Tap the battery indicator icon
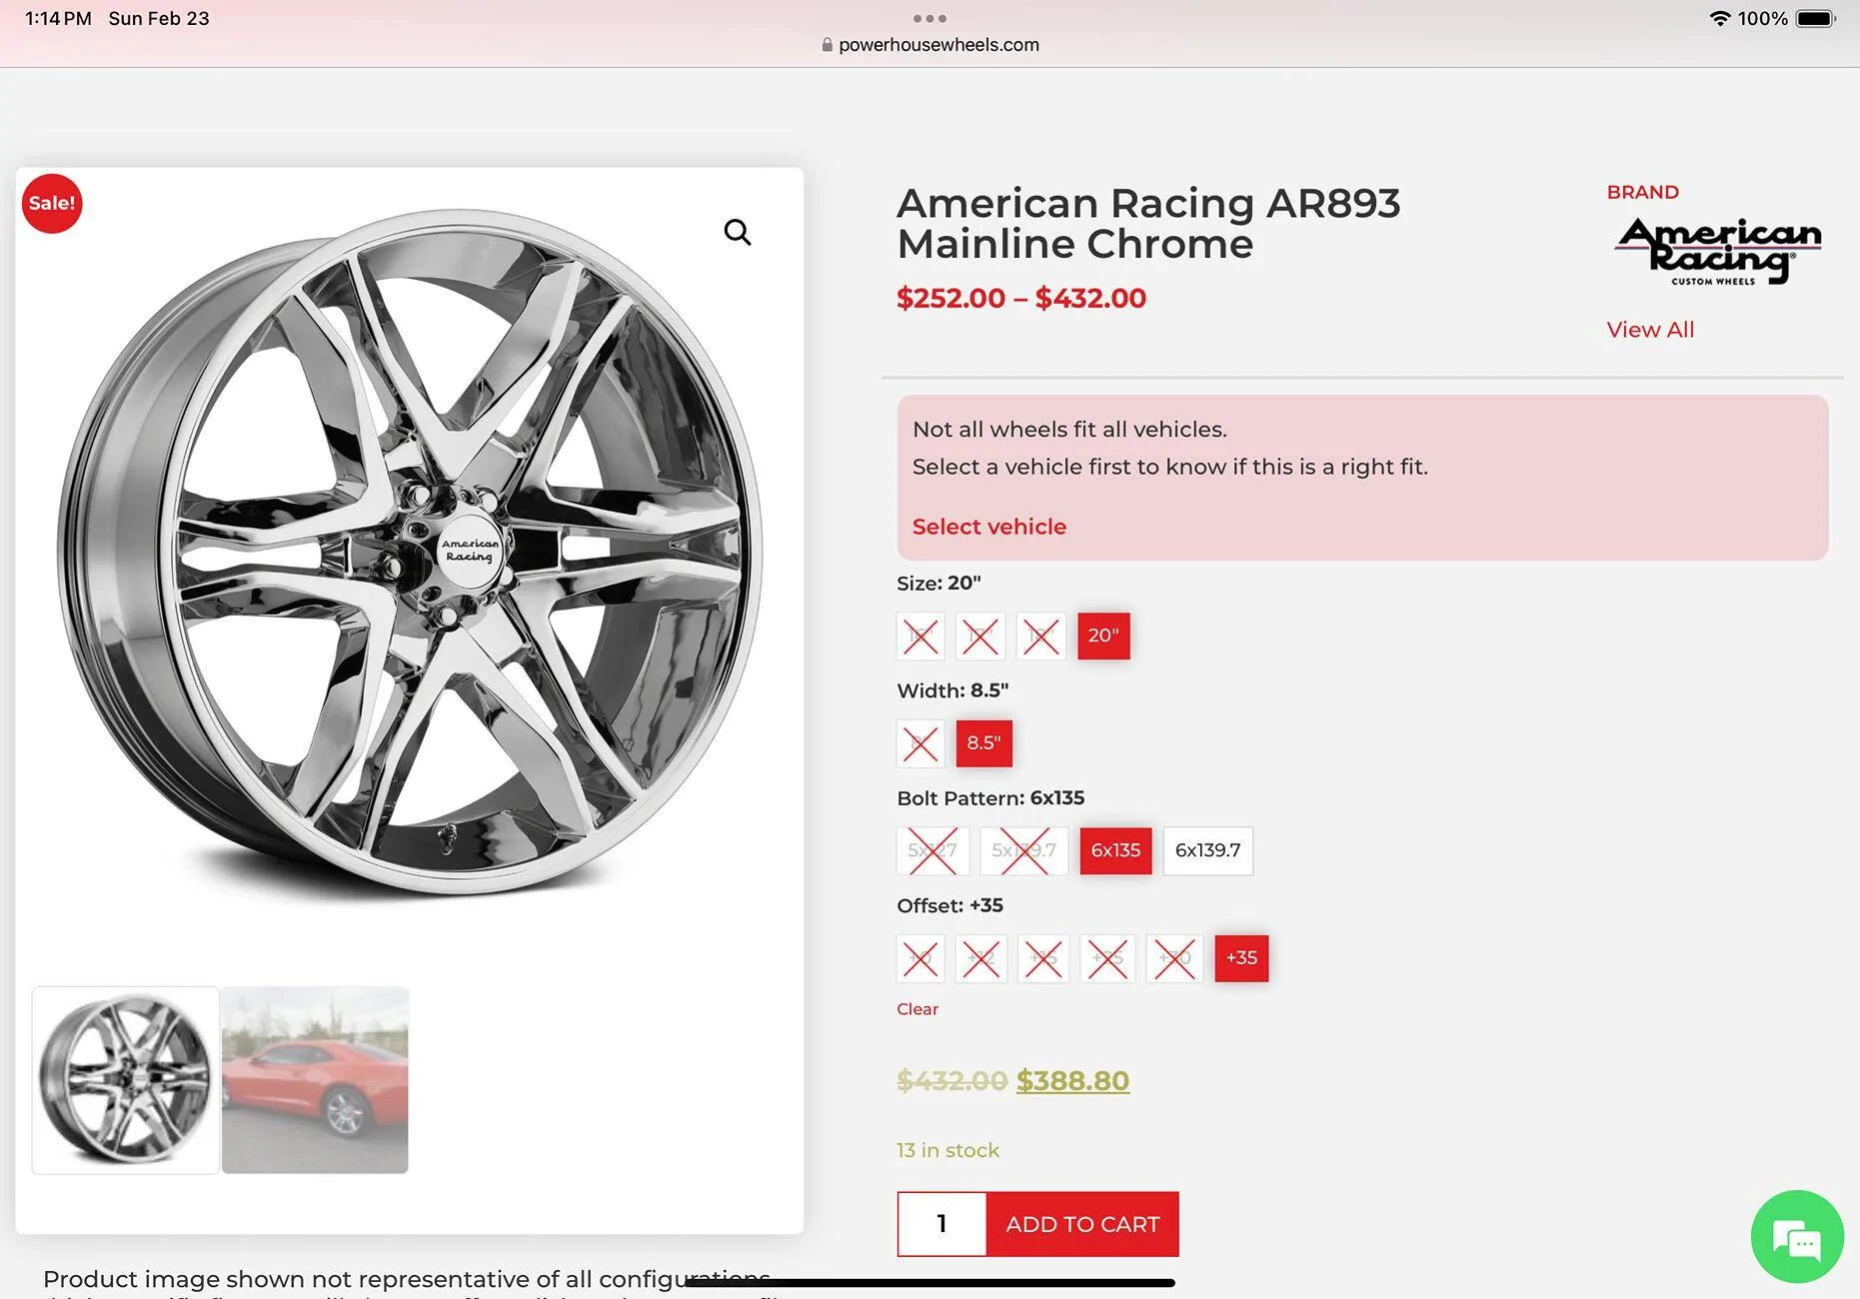Viewport: 1860px width, 1299px height. tap(1816, 18)
